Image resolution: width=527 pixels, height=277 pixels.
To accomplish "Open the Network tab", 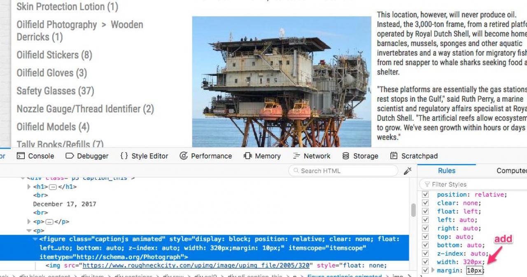I will point(311,156).
